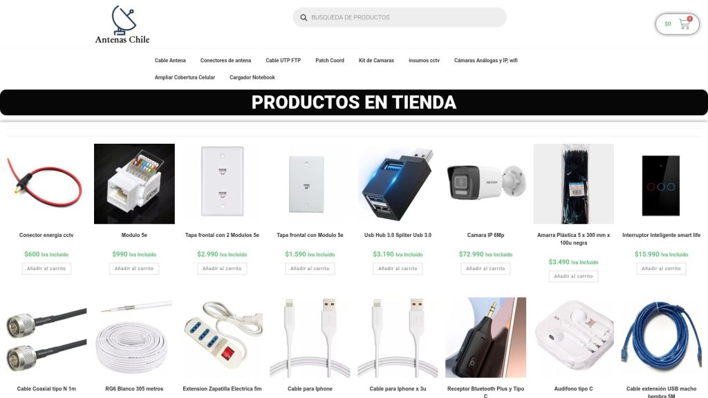Viewport: 708px width, 398px height.
Task: Click the Antenas Chile satellite dish logo
Action: [x=122, y=25]
